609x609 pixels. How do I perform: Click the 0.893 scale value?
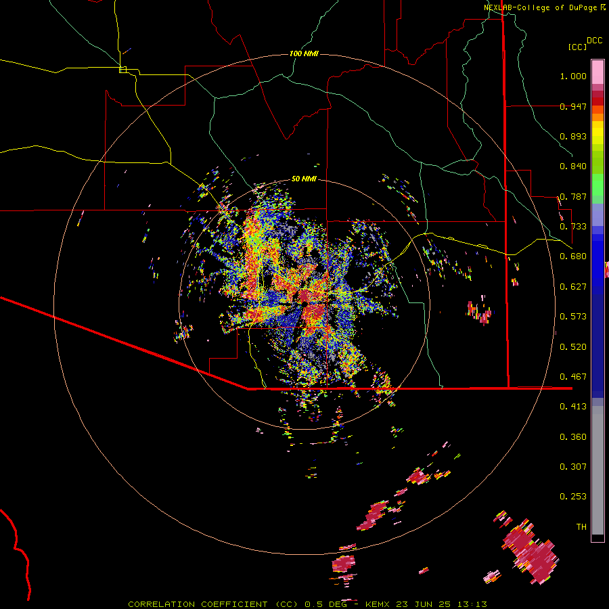coord(573,136)
